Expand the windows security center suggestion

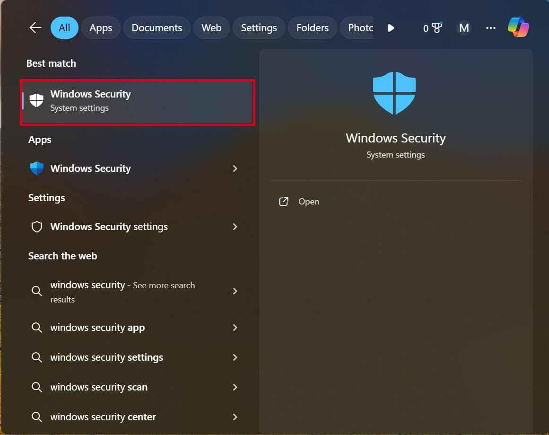[235, 417]
